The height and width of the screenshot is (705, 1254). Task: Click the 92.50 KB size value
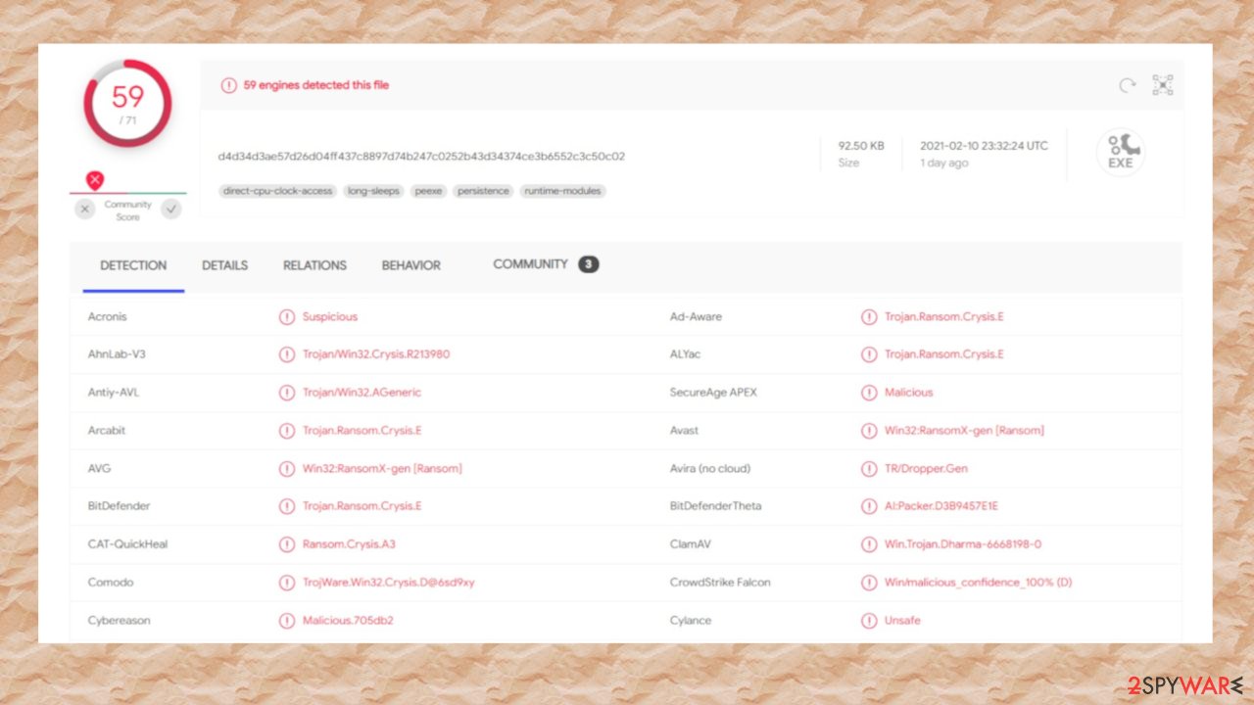click(861, 146)
